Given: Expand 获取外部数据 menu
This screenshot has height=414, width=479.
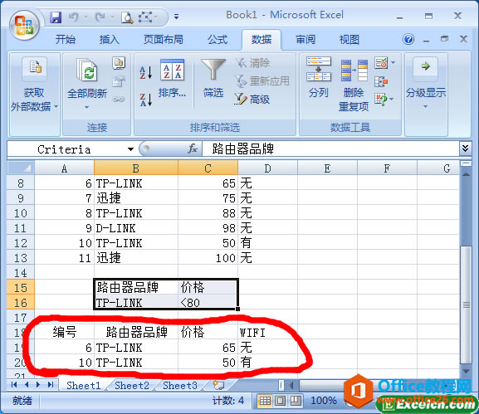Looking at the screenshot, I should [34, 95].
